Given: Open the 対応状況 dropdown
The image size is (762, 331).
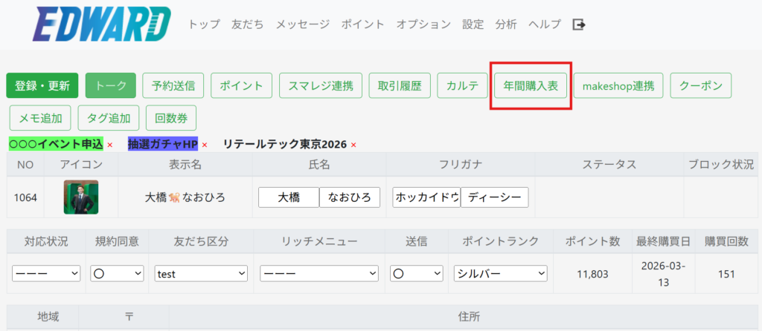Looking at the screenshot, I should pyautogui.click(x=46, y=274).
